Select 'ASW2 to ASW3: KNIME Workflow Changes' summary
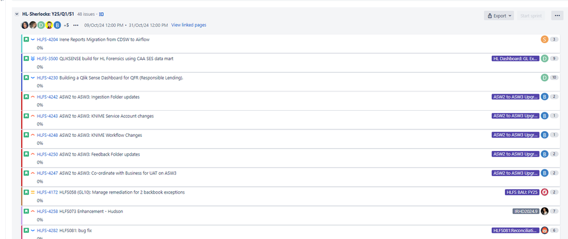This screenshot has height=239, width=568. (x=101, y=135)
